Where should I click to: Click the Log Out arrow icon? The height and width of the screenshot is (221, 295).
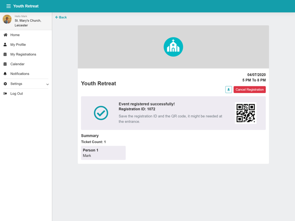tap(5, 93)
